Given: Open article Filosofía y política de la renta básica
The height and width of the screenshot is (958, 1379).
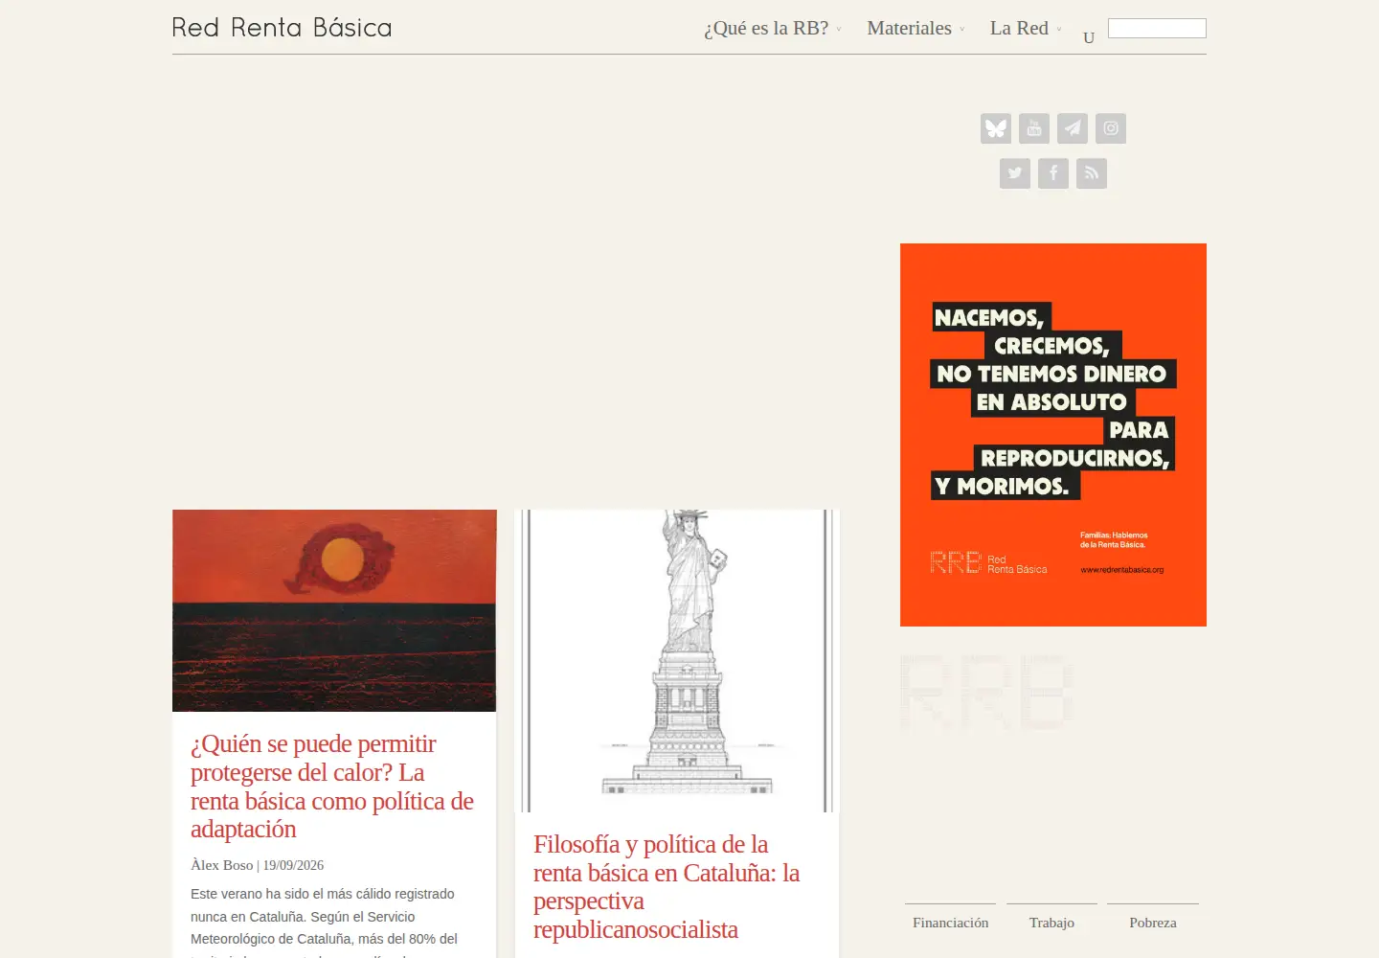Looking at the screenshot, I should click(x=667, y=886).
